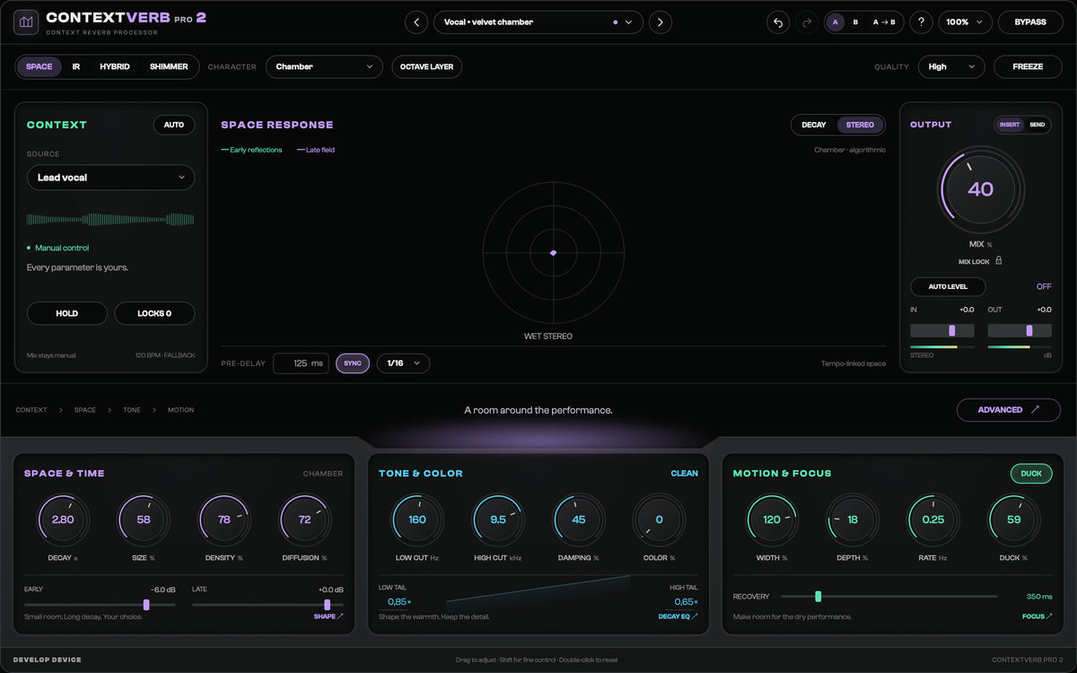Select the Shimmer mode tab
Viewport: 1077px width, 673px height.
(169, 66)
